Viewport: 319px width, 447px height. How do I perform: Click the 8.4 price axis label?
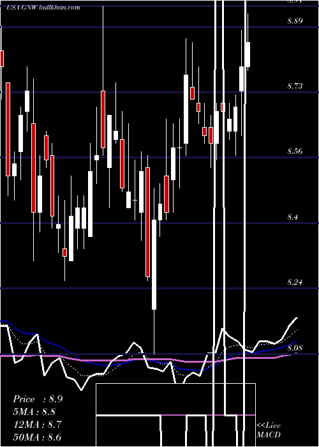(x=292, y=217)
